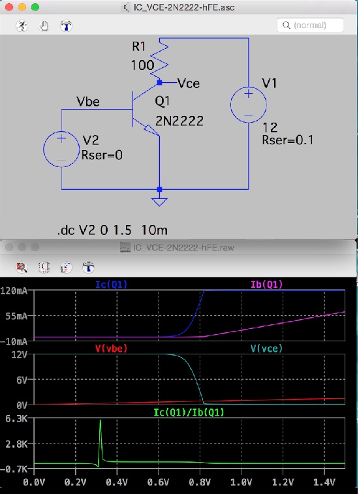Select the Ic(Q1) trace label

click(x=111, y=285)
